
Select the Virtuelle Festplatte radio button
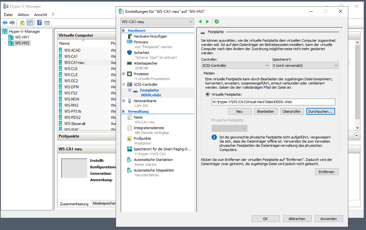(207, 94)
